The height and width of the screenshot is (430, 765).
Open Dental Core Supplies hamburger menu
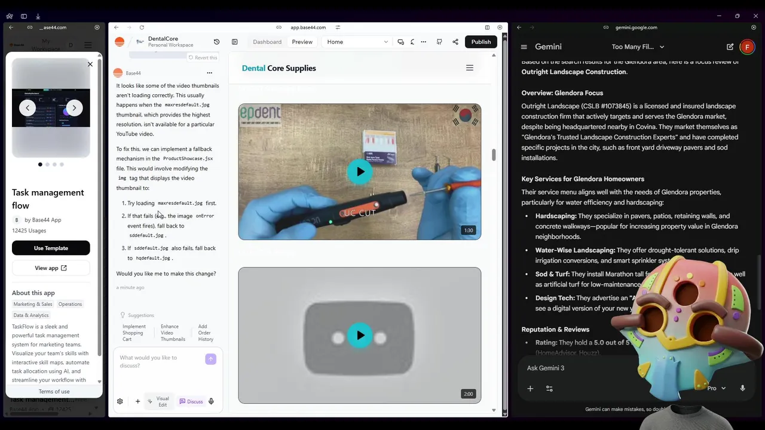[x=470, y=68]
